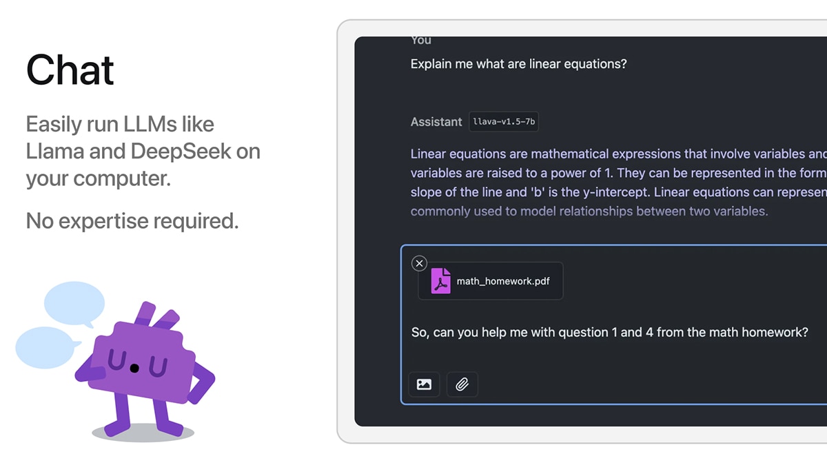Viewport: 827px width, 465px height.
Task: Open the math_homework.pdf file name
Action: click(x=503, y=281)
